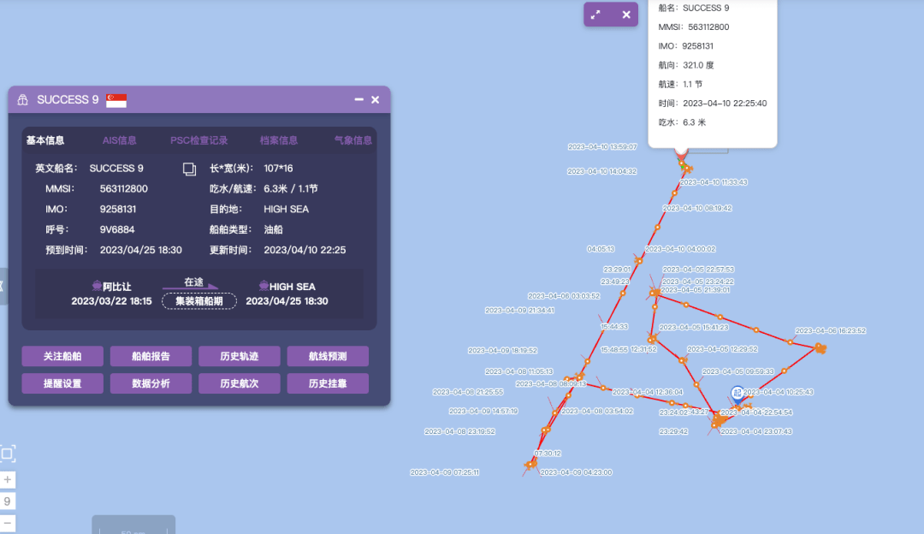The height and width of the screenshot is (534, 924).
Task: Click the 航线预测 route prediction button
Action: 328,356
